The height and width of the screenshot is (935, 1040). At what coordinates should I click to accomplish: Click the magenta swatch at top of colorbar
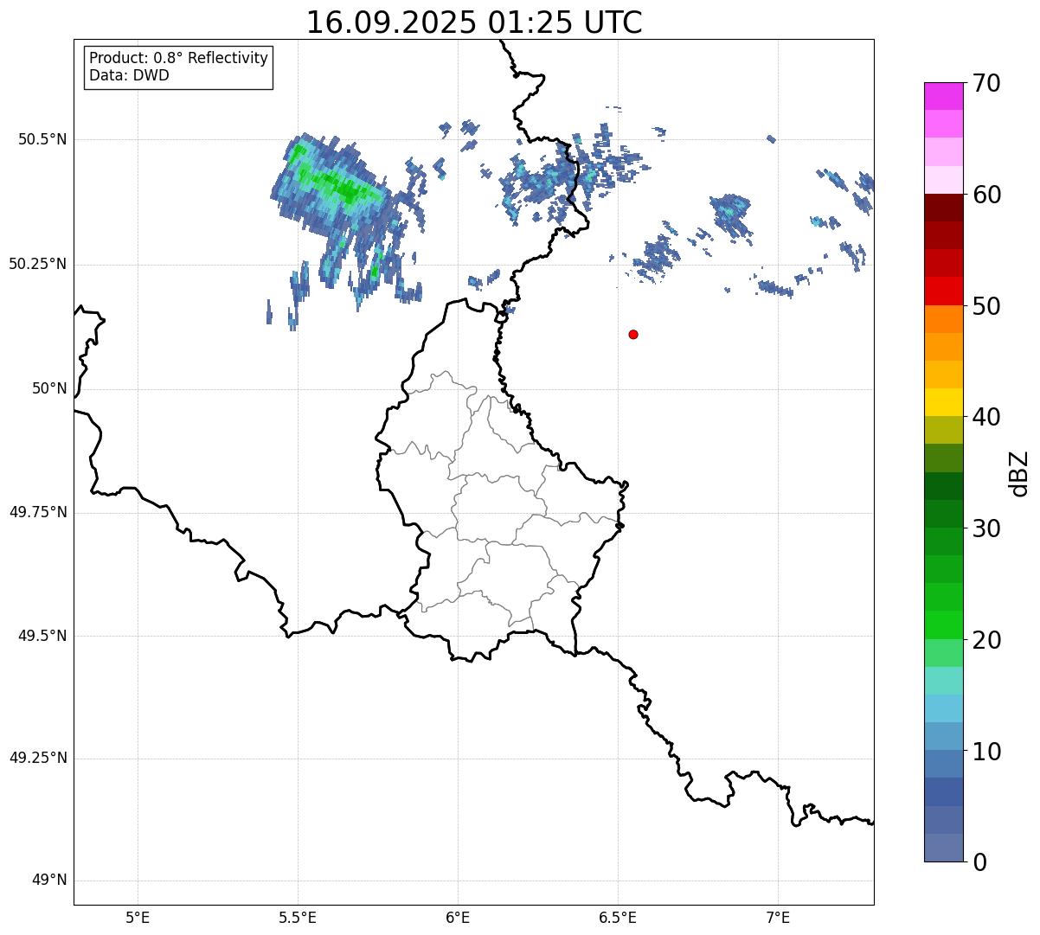(x=943, y=96)
